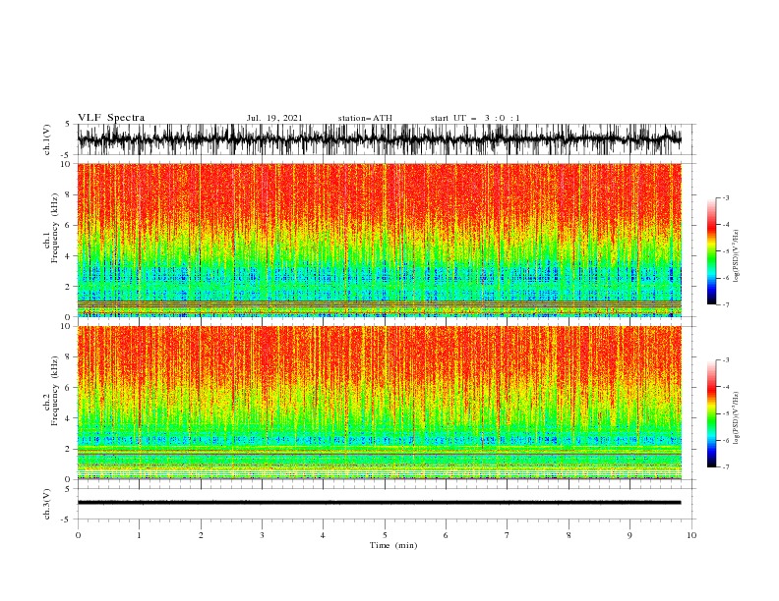Viewport: 779px width, 601px height.
Task: Select the ch.1 "Frequency (kHz)" axis label
Action: pyautogui.click(x=55, y=229)
